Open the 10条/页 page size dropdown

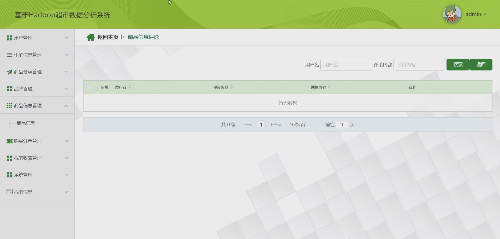(300, 125)
